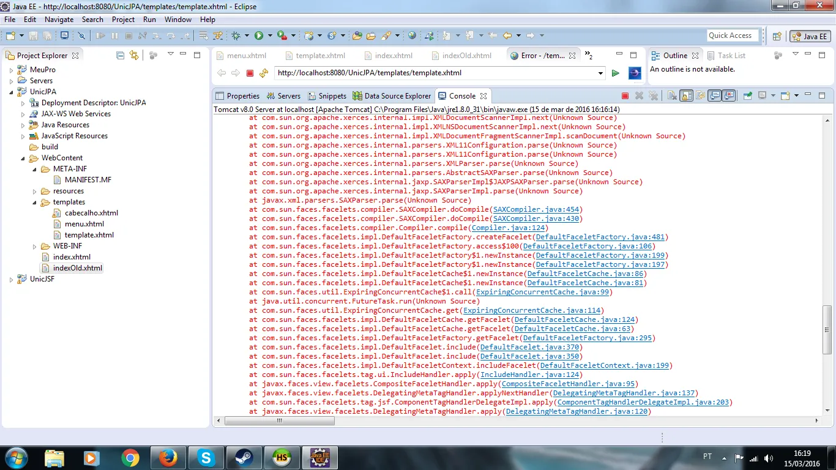Toggle Link with Editor in Project Explorer
836x470 pixels.
(134, 56)
